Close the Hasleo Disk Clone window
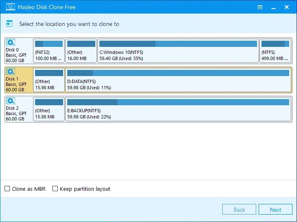Screen dimensions: 297x222 287,7
